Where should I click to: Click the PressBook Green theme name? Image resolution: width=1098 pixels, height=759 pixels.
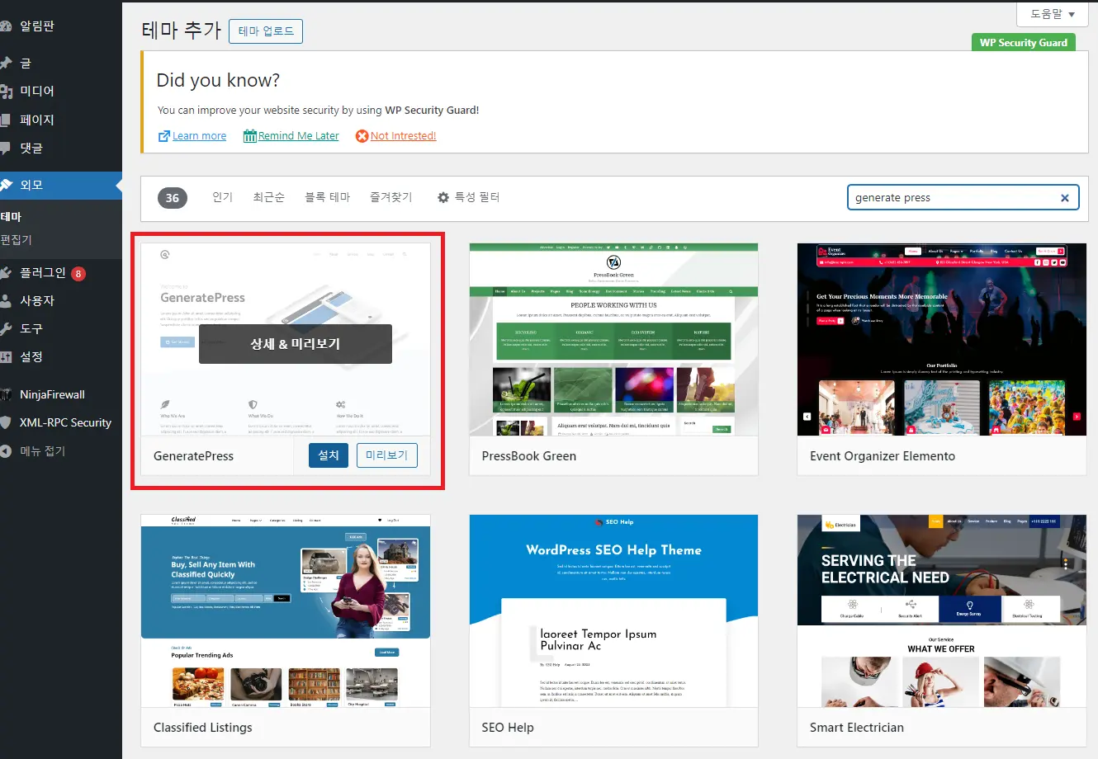click(x=529, y=456)
